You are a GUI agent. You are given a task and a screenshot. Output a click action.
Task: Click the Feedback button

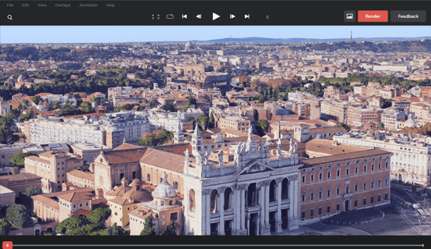[408, 16]
